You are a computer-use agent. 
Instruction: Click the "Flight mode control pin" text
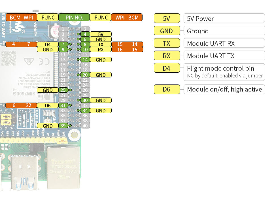click(x=220, y=68)
